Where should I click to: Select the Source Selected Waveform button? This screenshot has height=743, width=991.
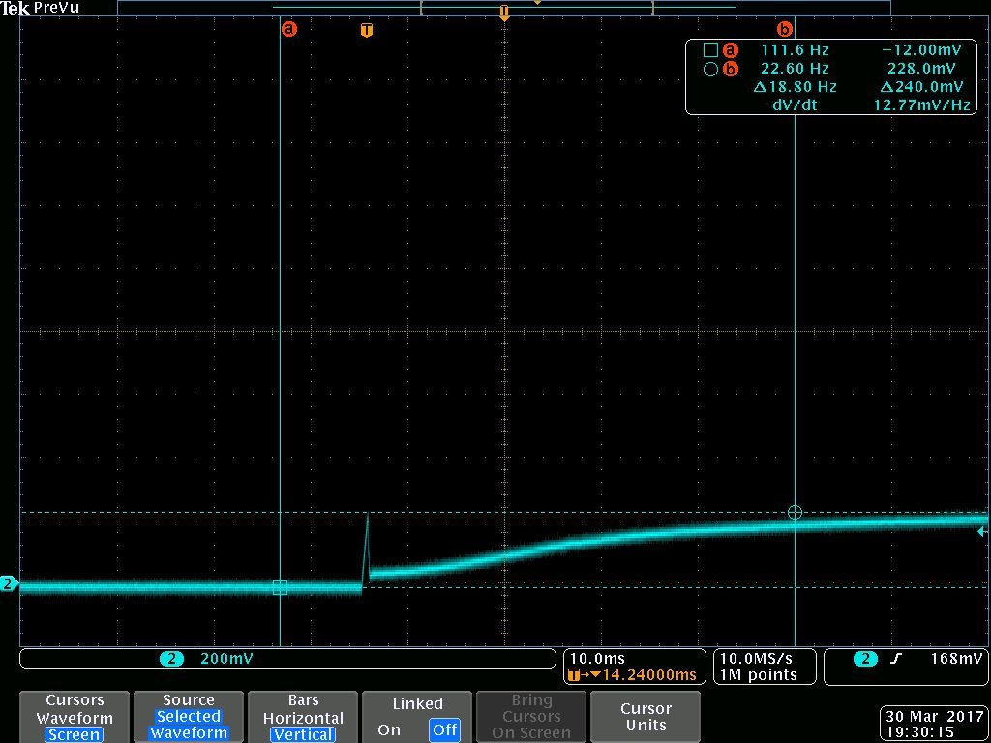point(189,717)
